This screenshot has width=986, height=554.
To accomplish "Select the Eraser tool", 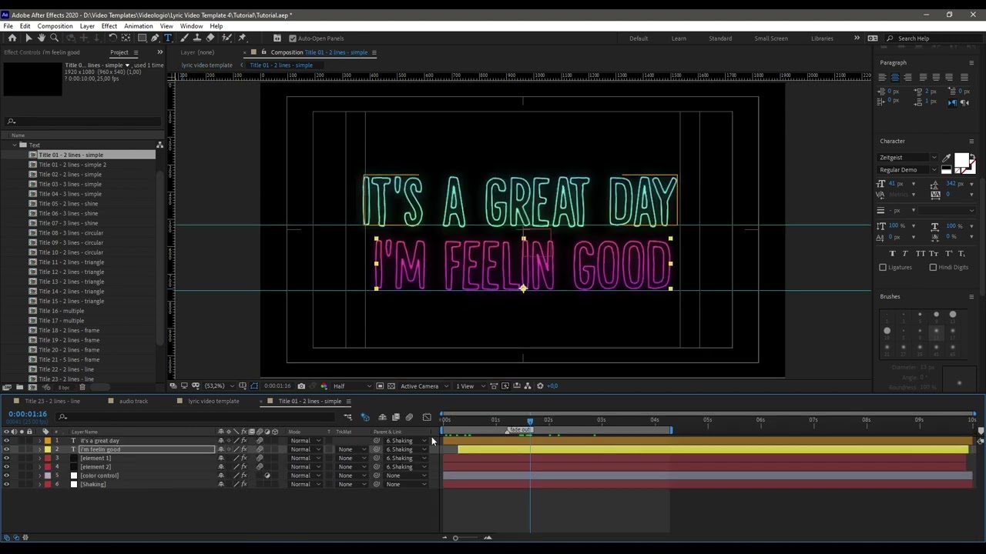I will click(x=210, y=38).
